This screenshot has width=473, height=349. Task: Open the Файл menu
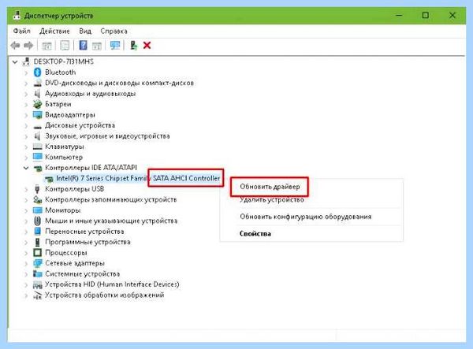(x=22, y=31)
